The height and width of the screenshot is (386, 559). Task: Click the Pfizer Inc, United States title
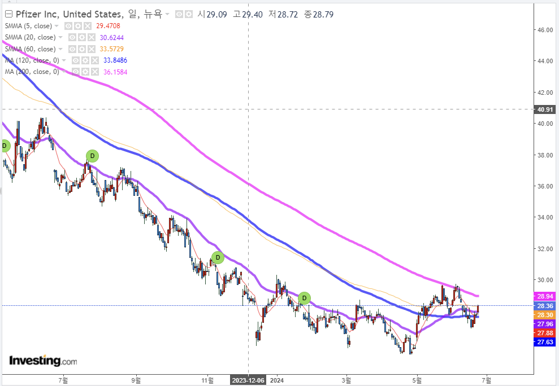70,14
